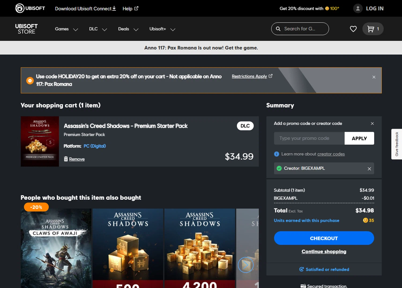Open the creator codes link
The width and height of the screenshot is (402, 288).
click(x=331, y=154)
